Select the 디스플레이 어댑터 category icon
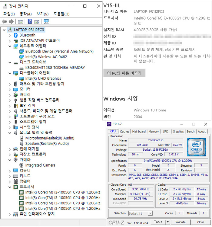The image size is (212, 227). (x=16, y=73)
